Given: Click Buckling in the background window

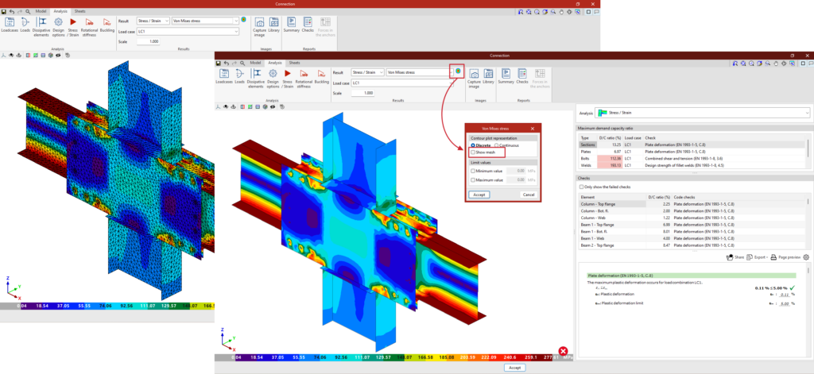Looking at the screenshot, I should [107, 25].
